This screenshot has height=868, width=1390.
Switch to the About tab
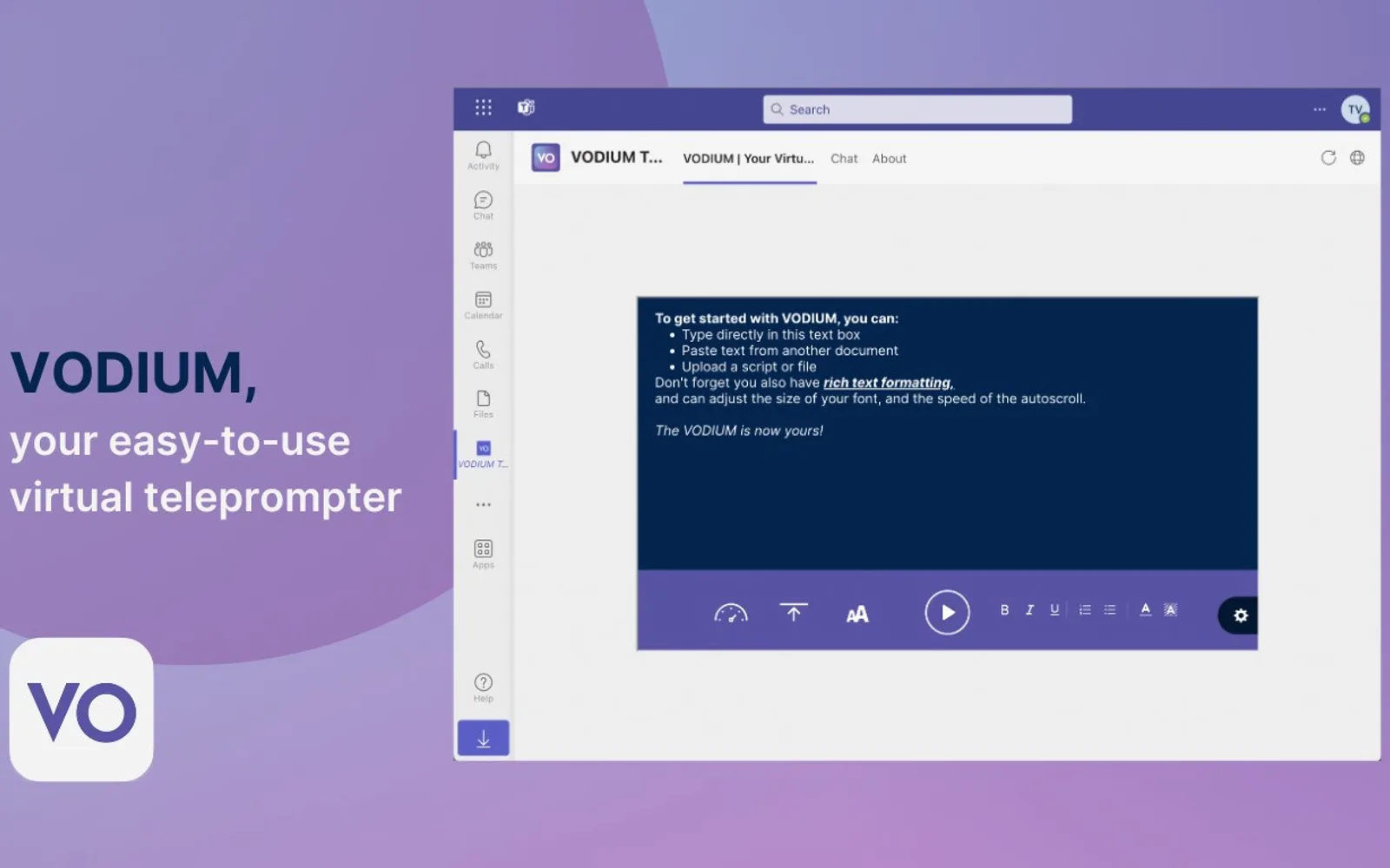point(889,159)
